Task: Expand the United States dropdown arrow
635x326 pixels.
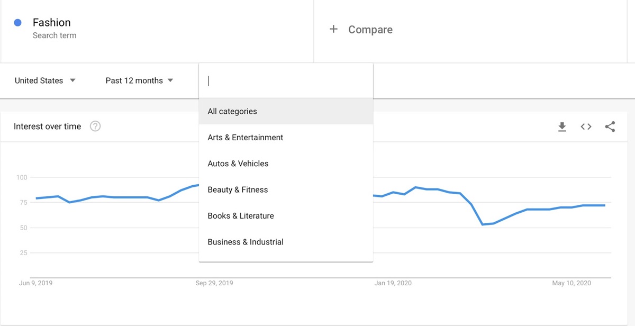Action: pyautogui.click(x=72, y=80)
